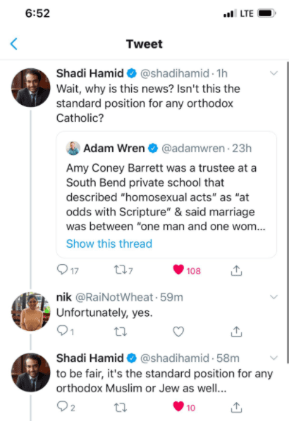The height and width of the screenshot is (421, 289).
Task: Retweet nik's reply tweet
Action: [121, 332]
